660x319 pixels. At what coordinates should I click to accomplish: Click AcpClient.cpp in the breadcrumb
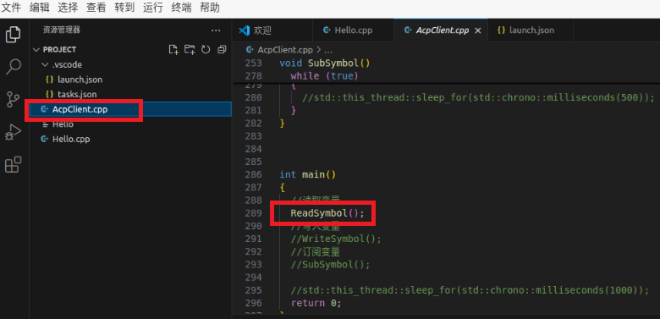click(x=285, y=50)
